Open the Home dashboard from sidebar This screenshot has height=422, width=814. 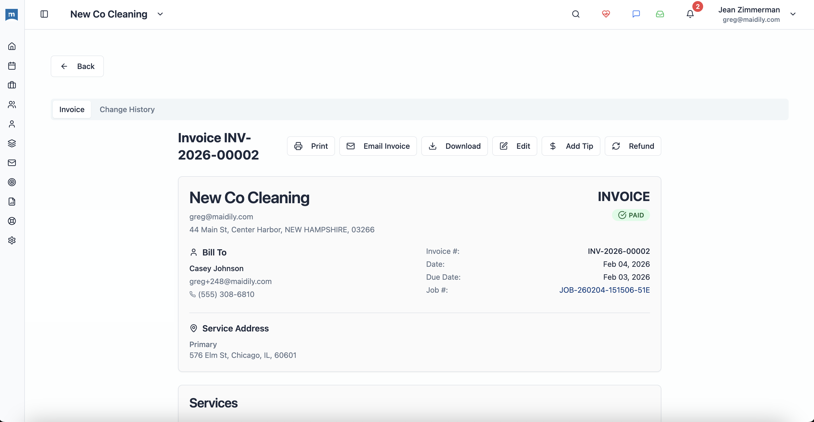(12, 46)
